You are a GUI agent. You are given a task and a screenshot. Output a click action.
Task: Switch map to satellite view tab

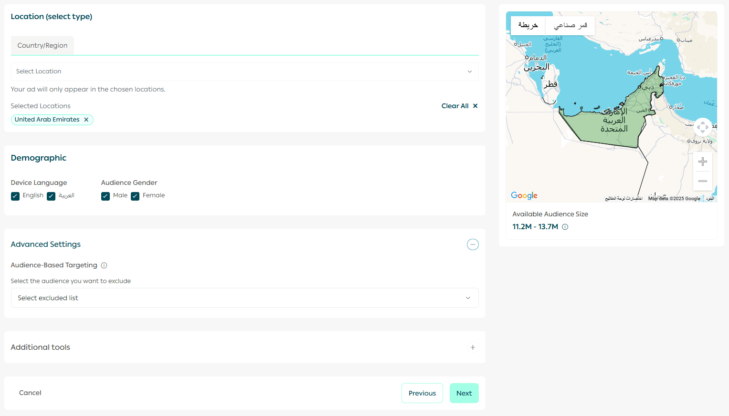coord(570,25)
